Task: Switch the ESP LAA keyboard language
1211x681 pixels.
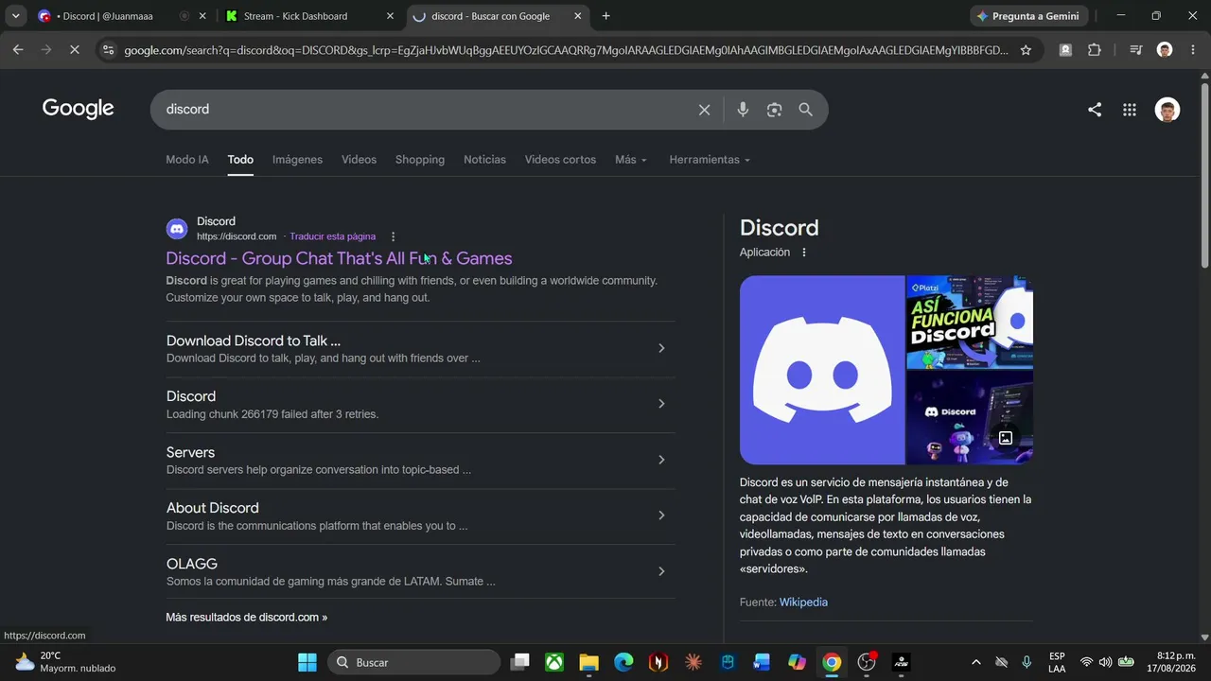Action: coord(1057,662)
